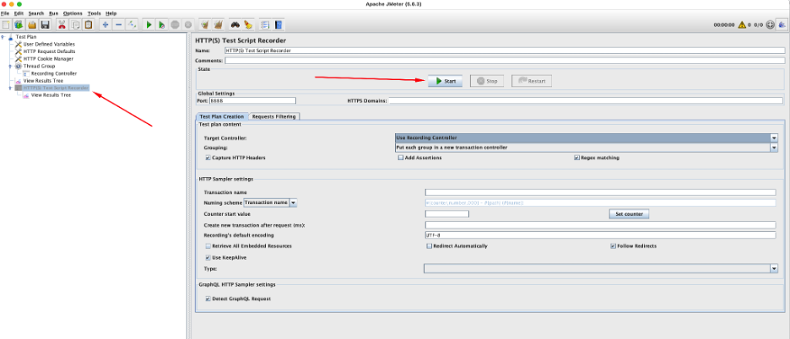Collapse the Test Plan tree node

[3, 37]
